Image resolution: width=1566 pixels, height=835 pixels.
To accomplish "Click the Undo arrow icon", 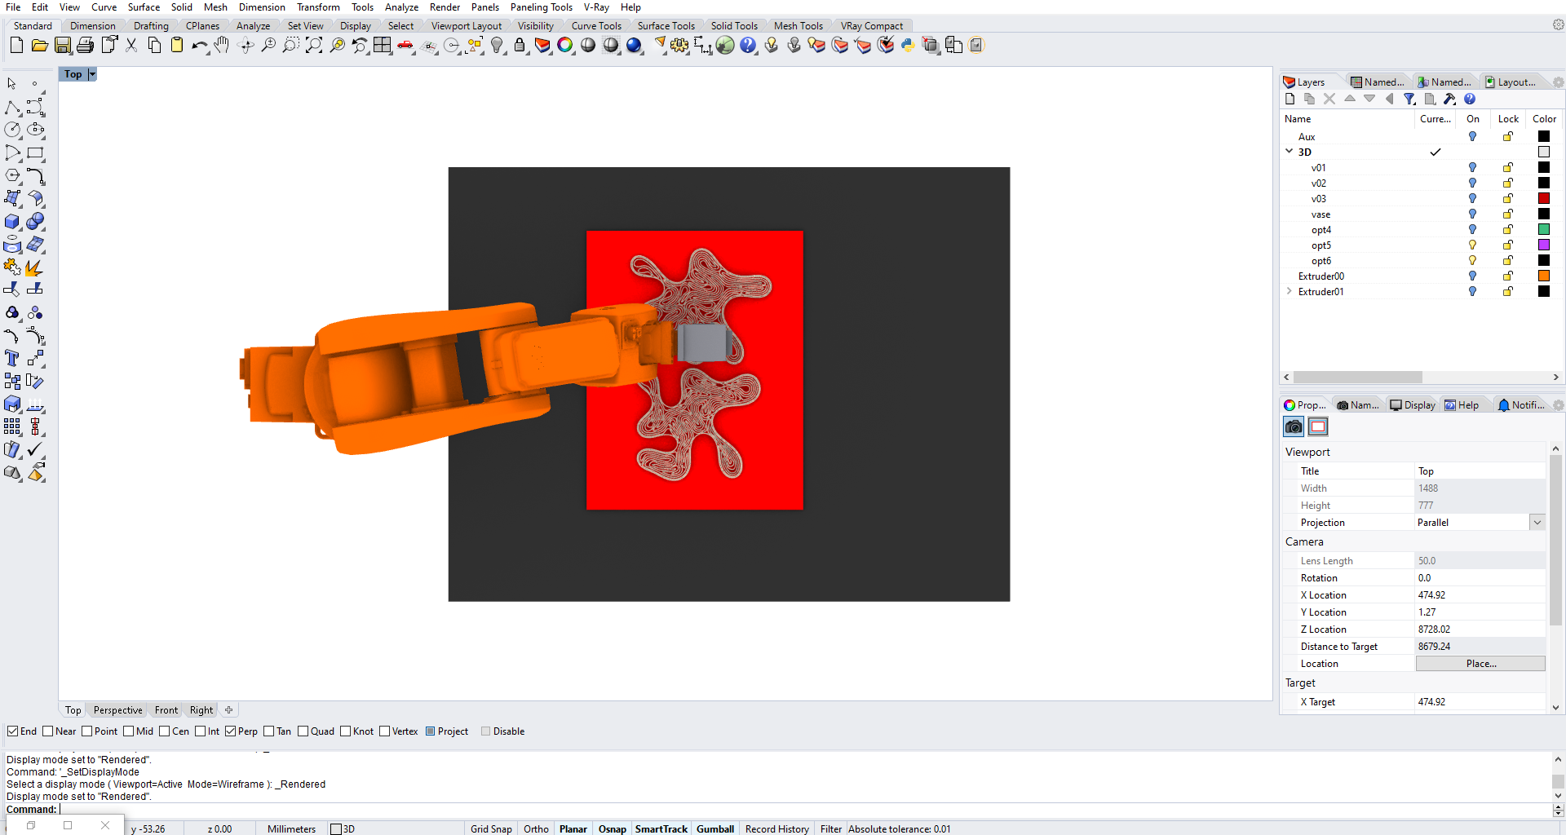I will click(x=200, y=46).
